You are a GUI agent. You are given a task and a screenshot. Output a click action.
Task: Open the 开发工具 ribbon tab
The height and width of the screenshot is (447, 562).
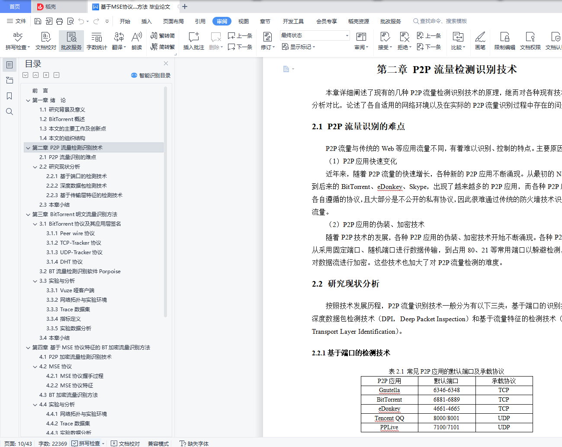tap(293, 21)
